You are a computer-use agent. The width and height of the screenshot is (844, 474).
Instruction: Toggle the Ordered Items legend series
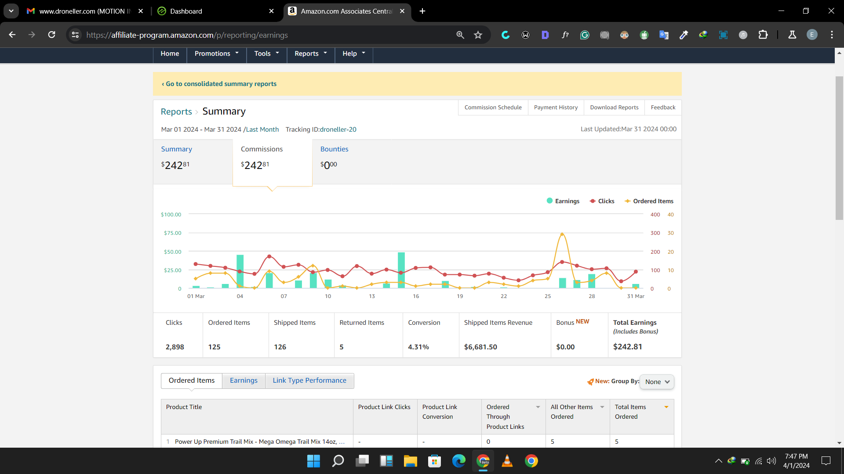pos(649,201)
